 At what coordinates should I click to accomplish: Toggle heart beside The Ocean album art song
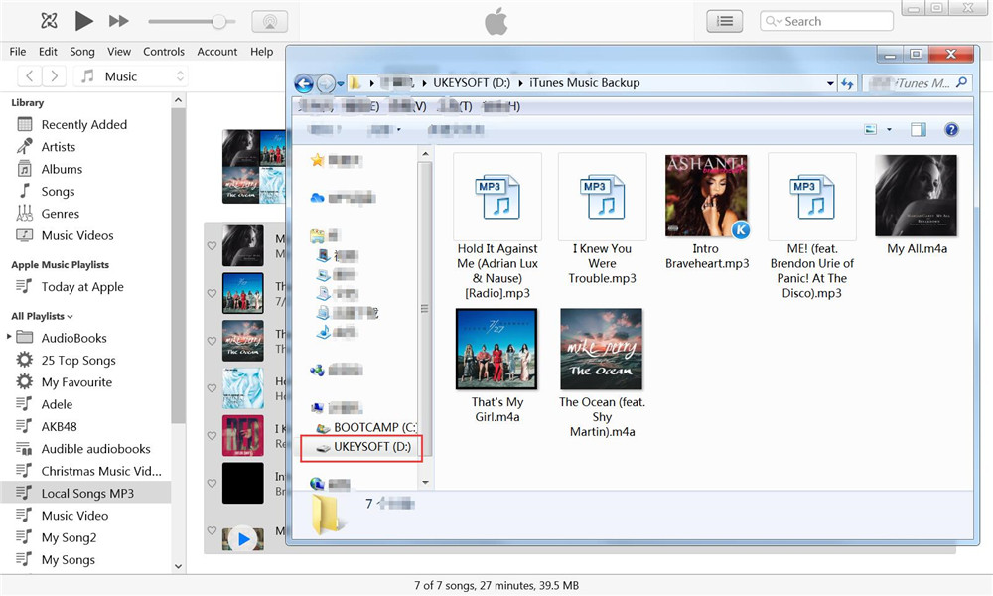[212, 341]
